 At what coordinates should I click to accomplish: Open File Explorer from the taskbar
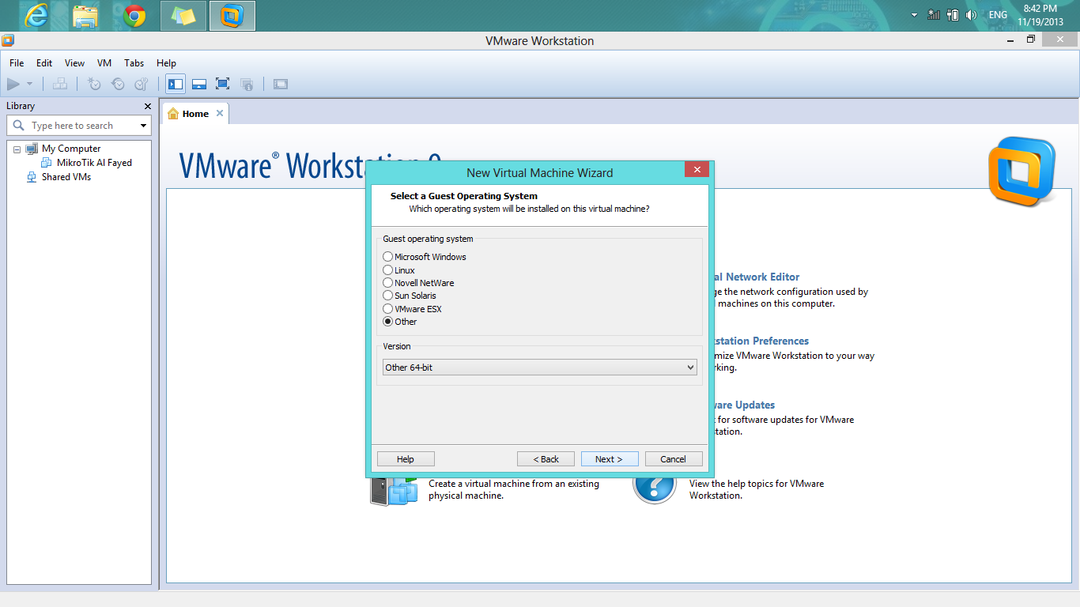tap(85, 16)
